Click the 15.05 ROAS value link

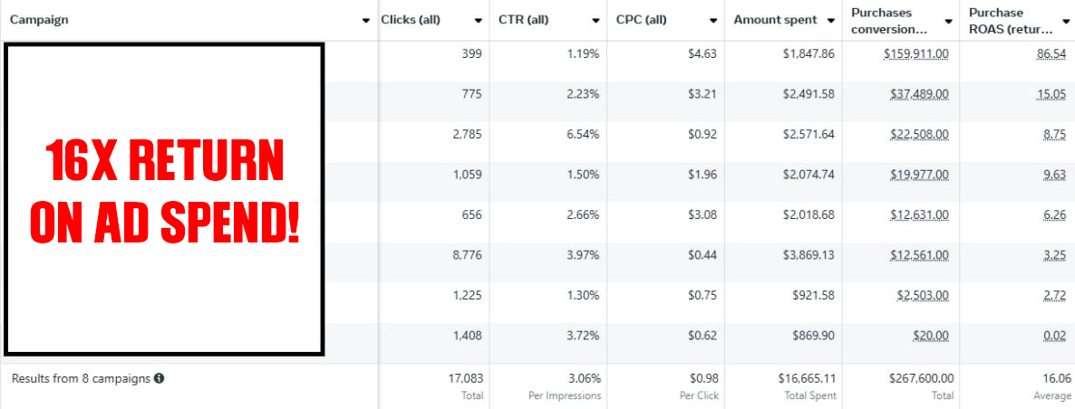pos(1051,94)
